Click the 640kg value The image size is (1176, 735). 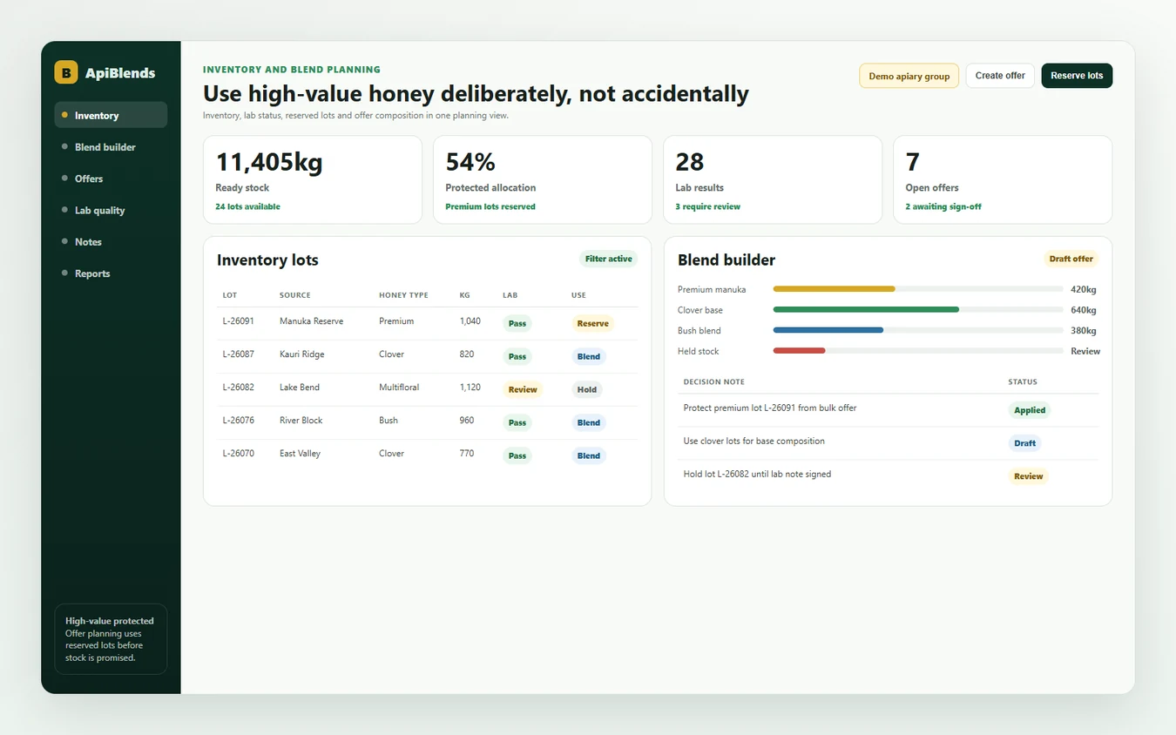pyautogui.click(x=1084, y=310)
